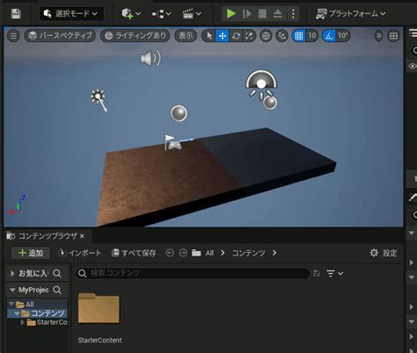This screenshot has width=417, height=353.
Task: Select the Player Start gamepad flag actor
Action: coord(173,143)
